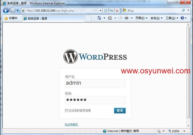Expand the dropdown beside the privacy icon
The width and height of the screenshot is (193, 135).
(x=163, y=131)
